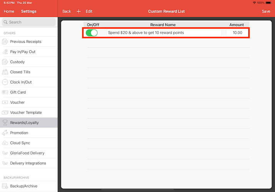This screenshot has width=275, height=192.
Task: Click the plus icon to add reward
Action: [79, 11]
